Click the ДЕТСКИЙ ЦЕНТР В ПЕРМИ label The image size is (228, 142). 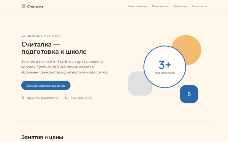40,36
